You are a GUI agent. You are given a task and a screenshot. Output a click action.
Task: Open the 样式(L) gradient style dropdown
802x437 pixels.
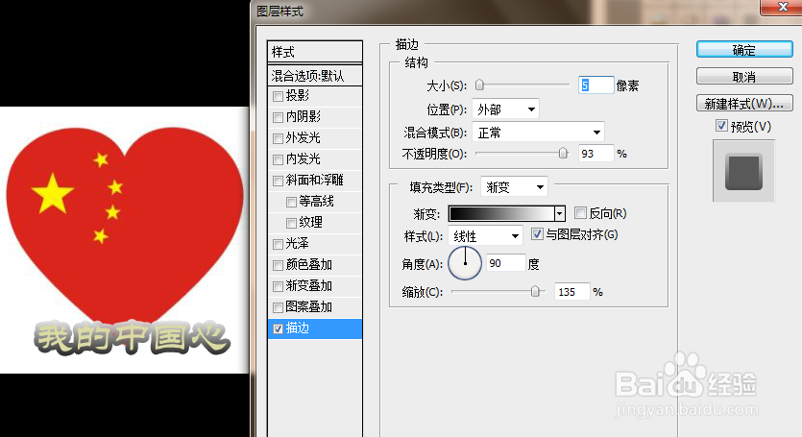click(485, 235)
